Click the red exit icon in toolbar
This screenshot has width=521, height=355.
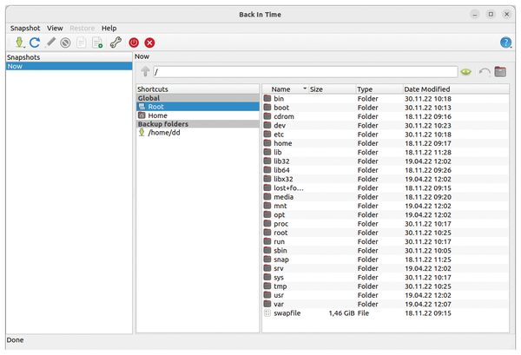click(150, 42)
